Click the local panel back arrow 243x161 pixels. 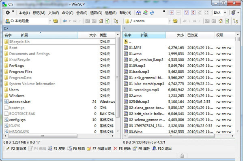pyautogui.click(x=65, y=21)
